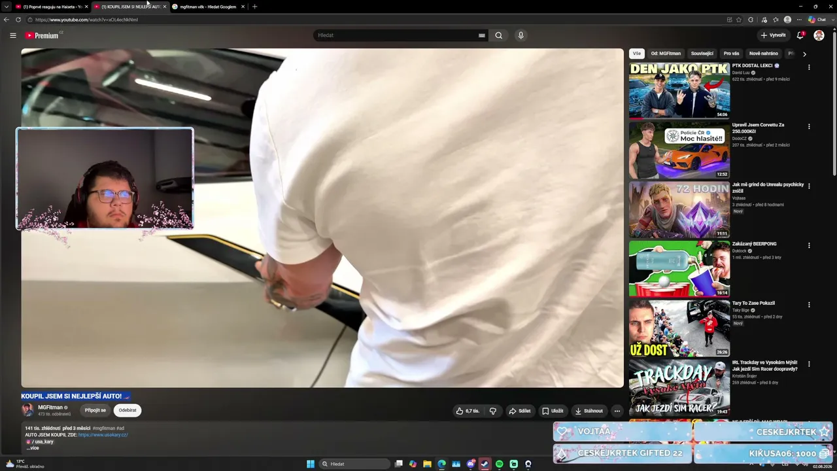Open Steam from the taskbar

(x=485, y=464)
